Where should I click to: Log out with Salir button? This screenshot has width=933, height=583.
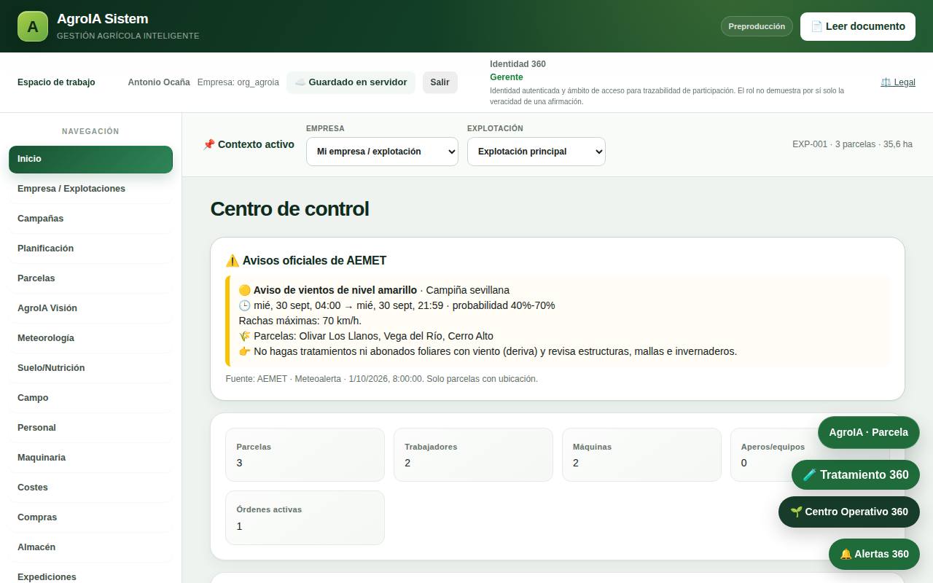[x=440, y=82]
